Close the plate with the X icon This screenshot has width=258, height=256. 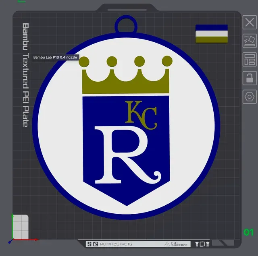pyautogui.click(x=250, y=22)
